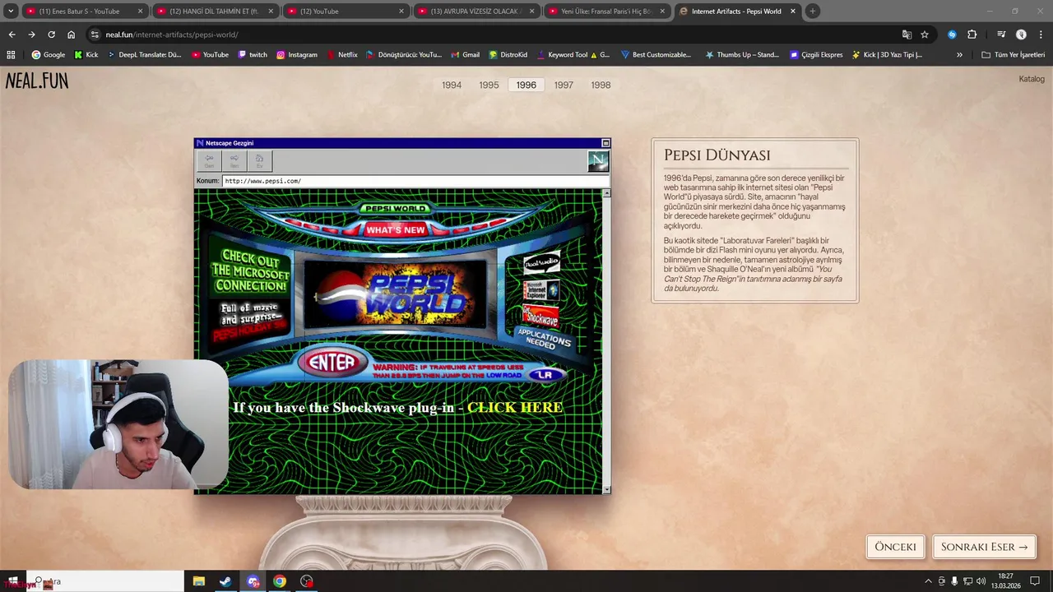1053x592 pixels.
Task: Click the CLICK HERE Shockwave link
Action: click(515, 407)
